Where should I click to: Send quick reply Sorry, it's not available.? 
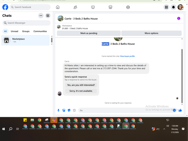pos(81,91)
